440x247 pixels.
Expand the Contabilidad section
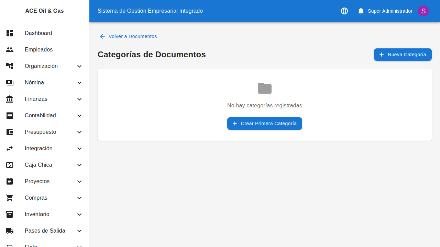coord(79,115)
